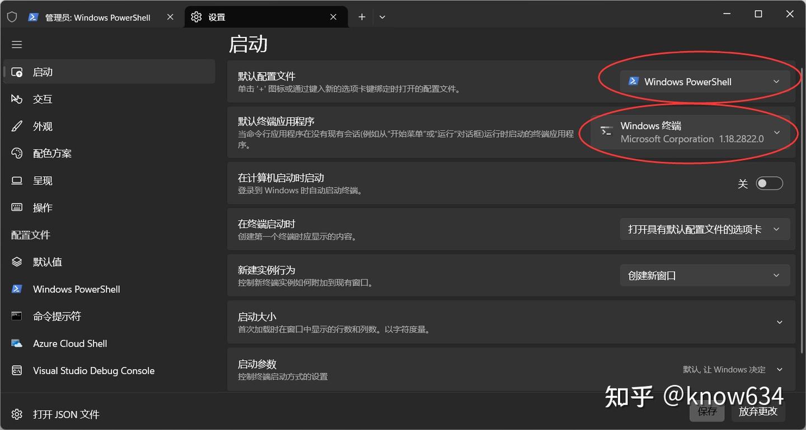Open the 默认值 defaults layers icon
Image resolution: width=806 pixels, height=430 pixels.
coord(17,262)
